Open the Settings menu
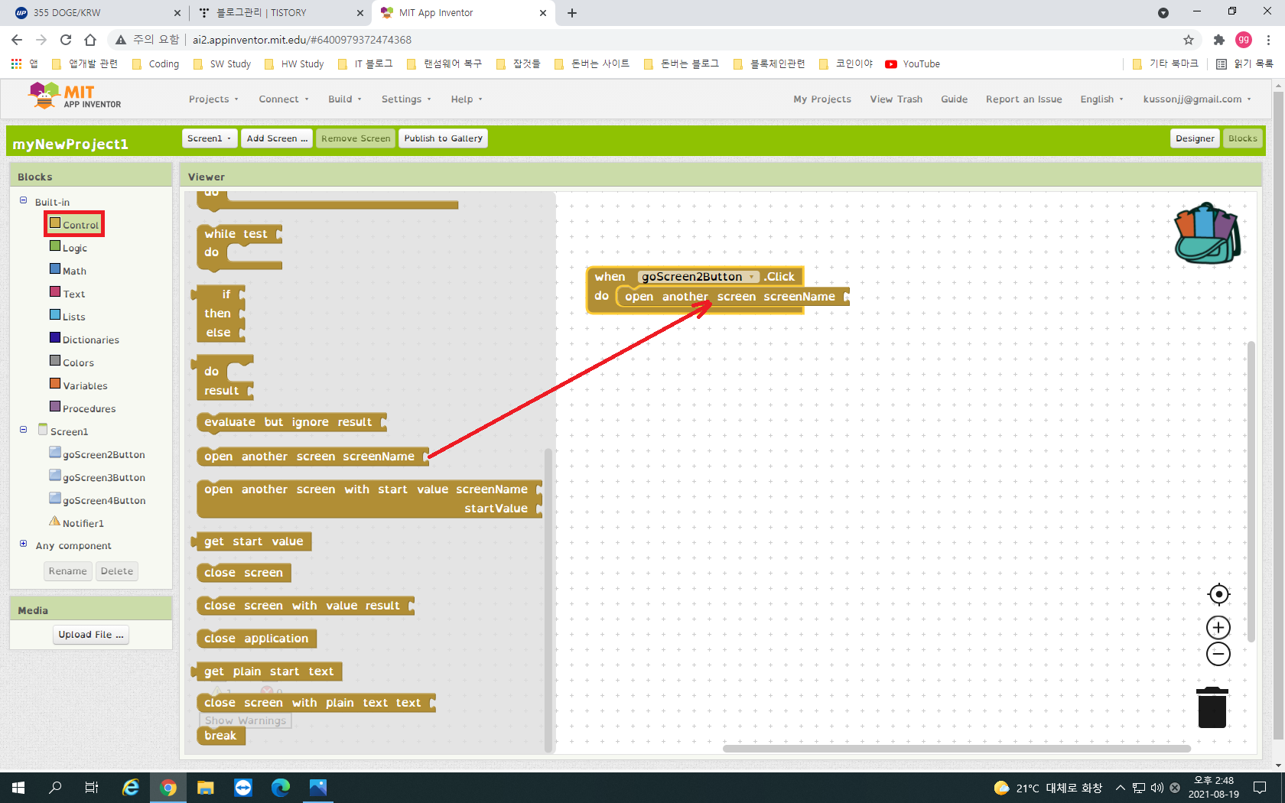The image size is (1285, 803). click(x=406, y=99)
